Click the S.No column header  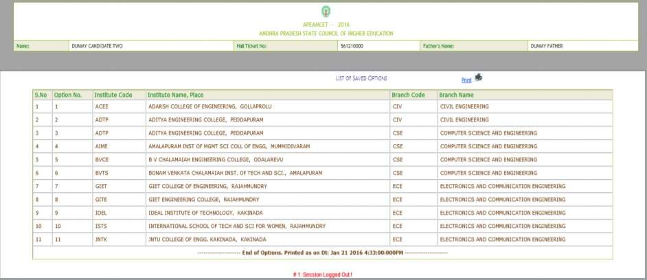(41, 95)
